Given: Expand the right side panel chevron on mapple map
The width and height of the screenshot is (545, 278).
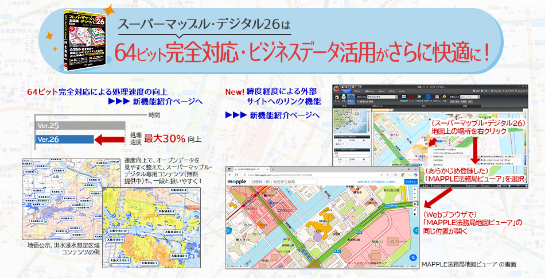Looking at the screenshot, I should pos(416,230).
